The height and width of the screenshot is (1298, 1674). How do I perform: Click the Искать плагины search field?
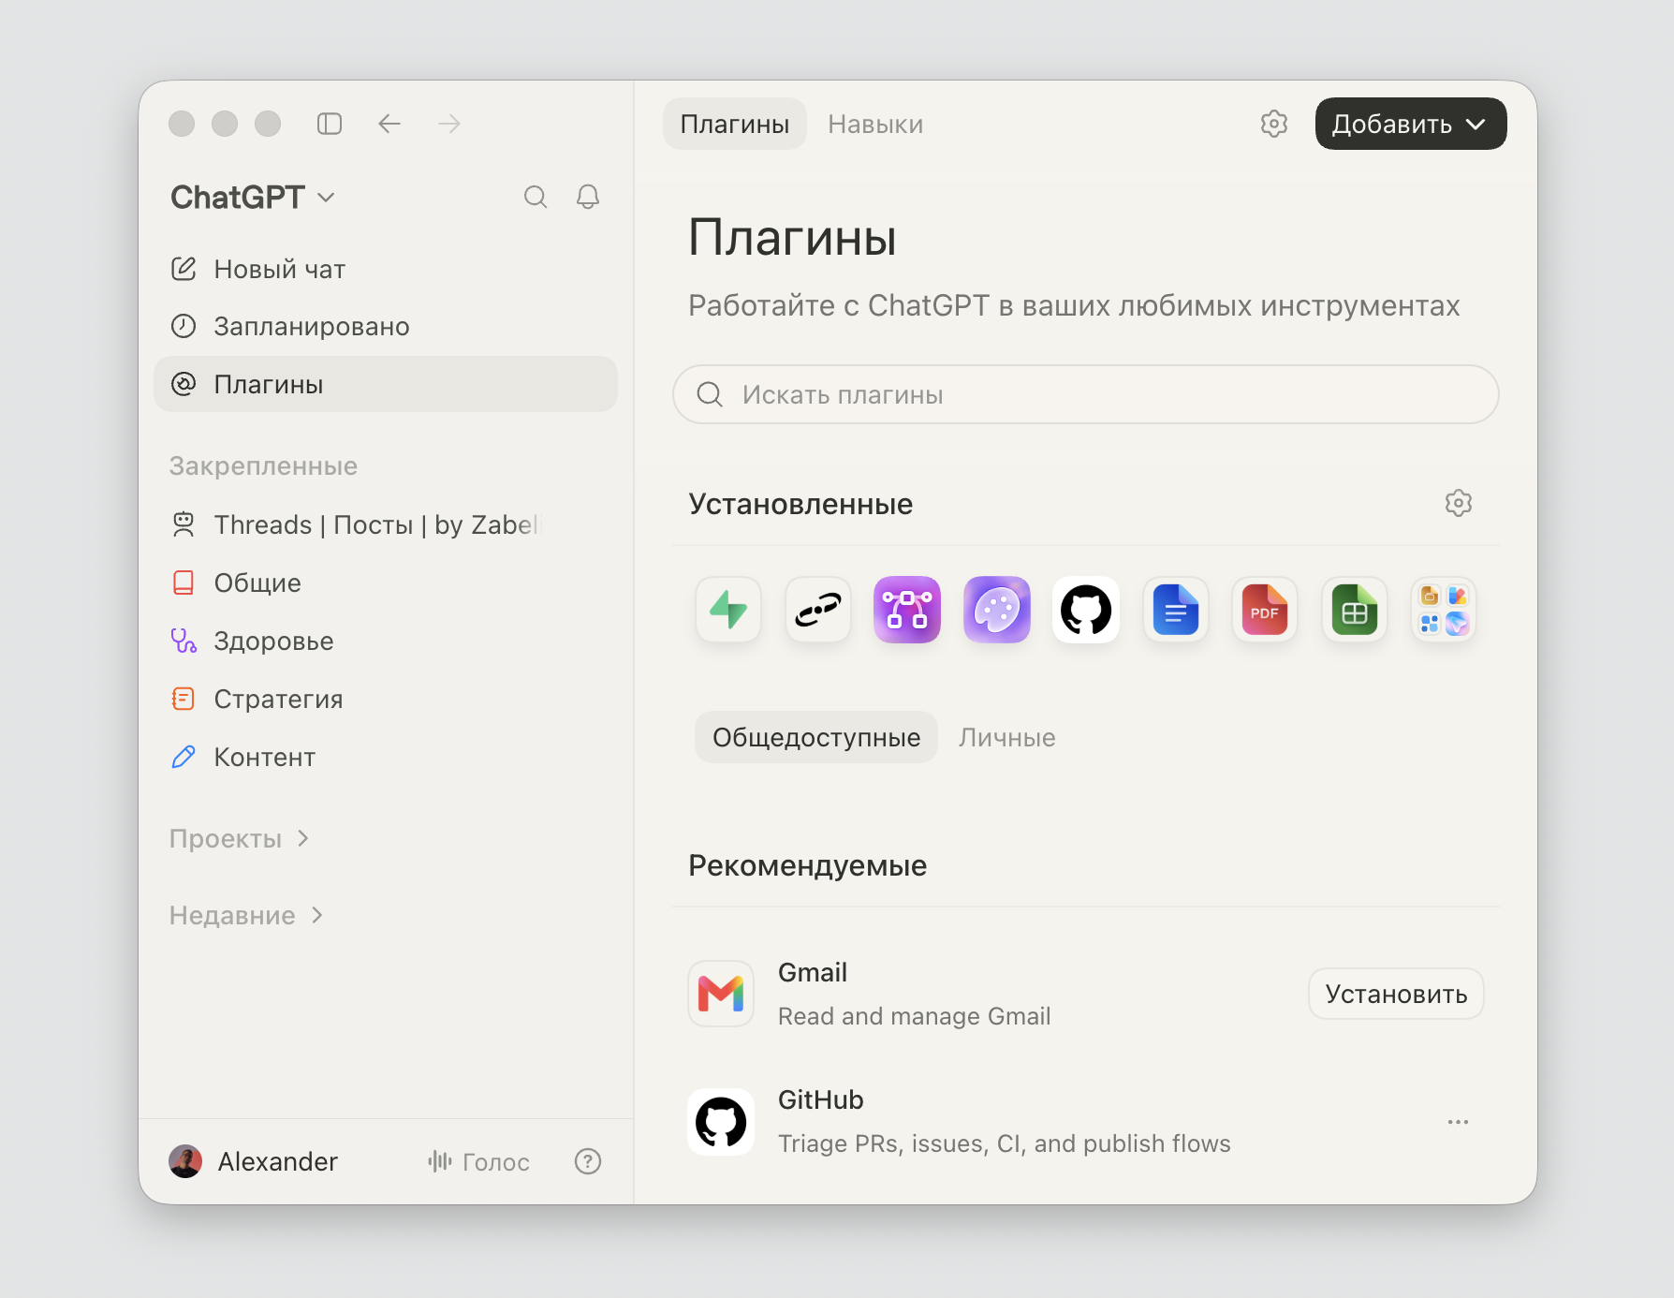pos(1086,394)
